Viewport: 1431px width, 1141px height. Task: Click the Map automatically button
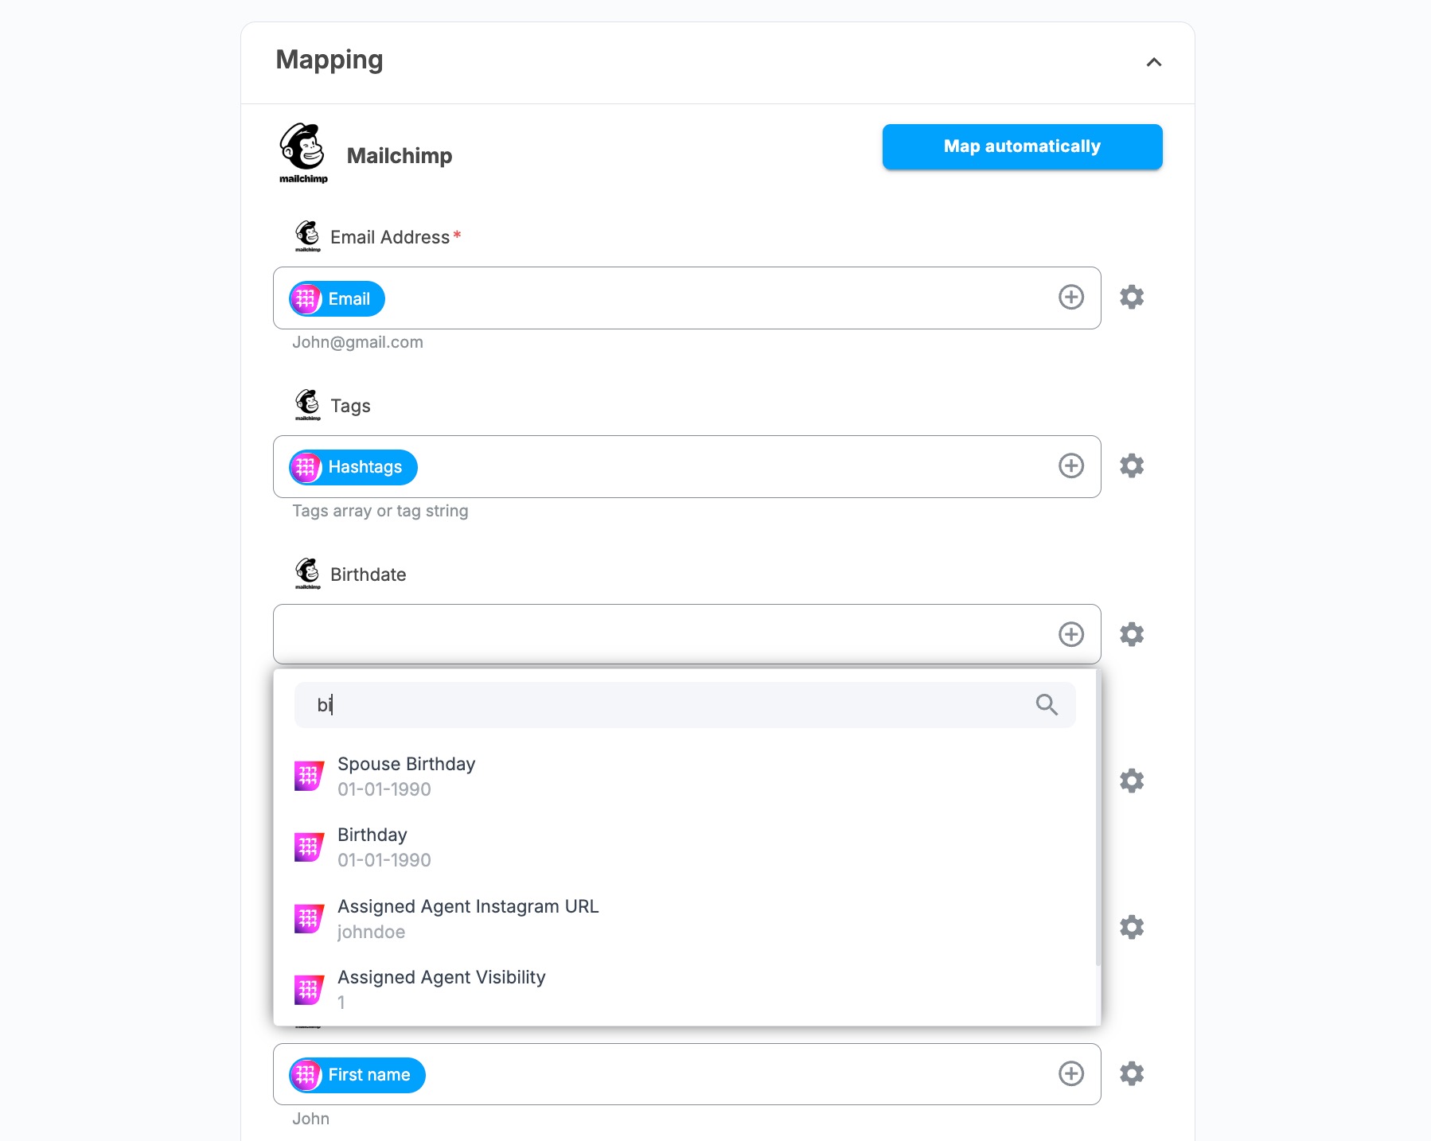coord(1022,146)
